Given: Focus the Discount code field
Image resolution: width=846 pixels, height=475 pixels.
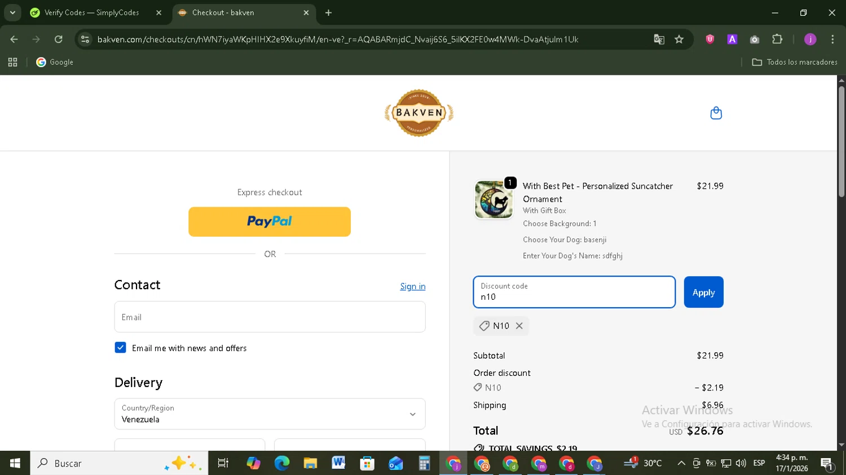Looking at the screenshot, I should point(574,292).
